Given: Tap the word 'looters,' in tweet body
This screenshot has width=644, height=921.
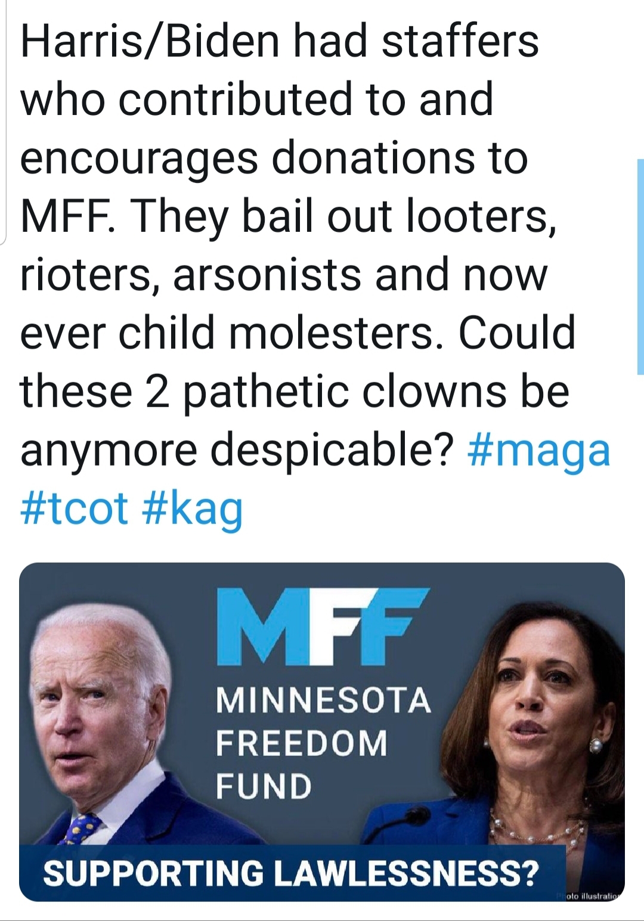Looking at the screenshot, I should click(x=481, y=216).
